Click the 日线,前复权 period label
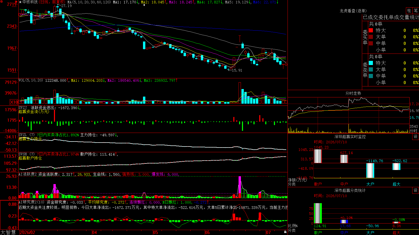Viewport: 419px width, 235px height. click(52, 2)
